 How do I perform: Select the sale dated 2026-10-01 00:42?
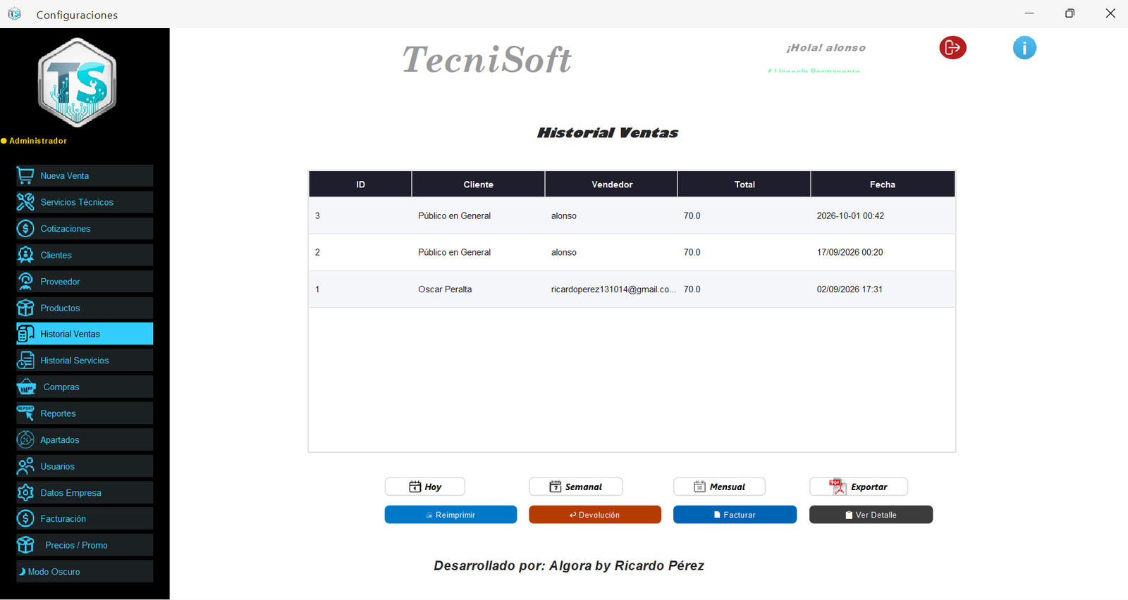click(632, 215)
